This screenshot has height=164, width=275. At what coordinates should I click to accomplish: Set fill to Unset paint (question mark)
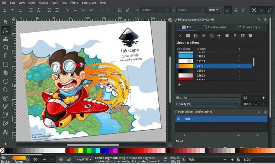tap(235, 36)
